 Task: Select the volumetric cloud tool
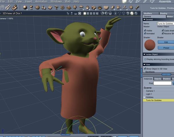click(81, 7)
